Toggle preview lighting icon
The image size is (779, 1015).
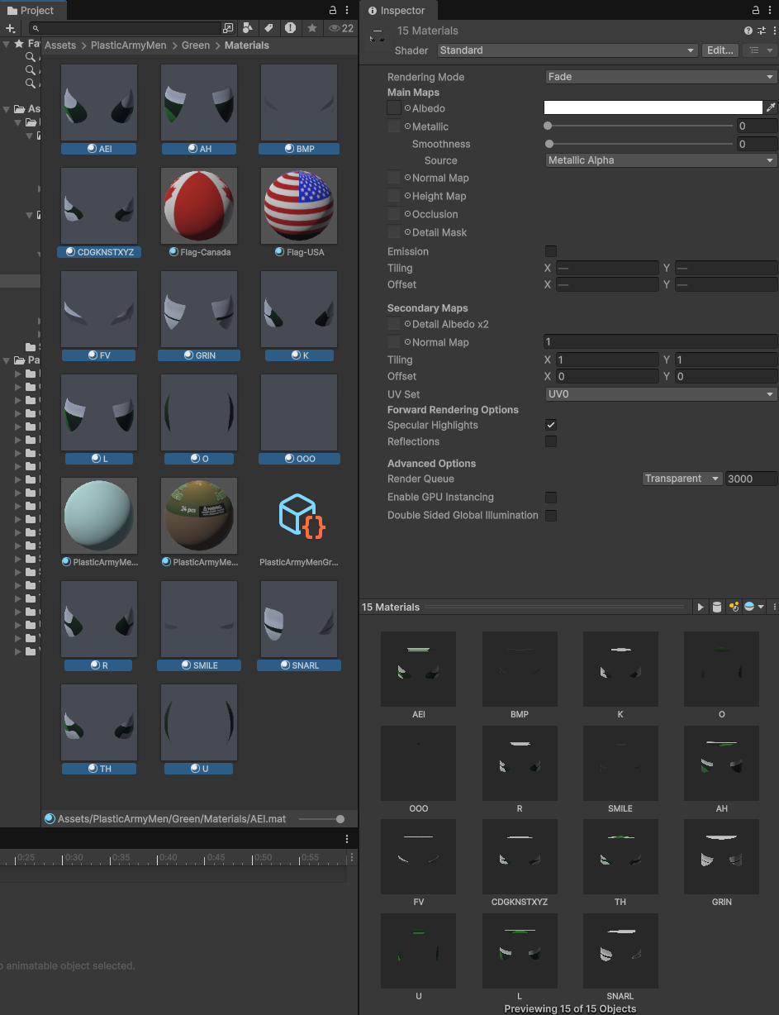[x=733, y=607]
